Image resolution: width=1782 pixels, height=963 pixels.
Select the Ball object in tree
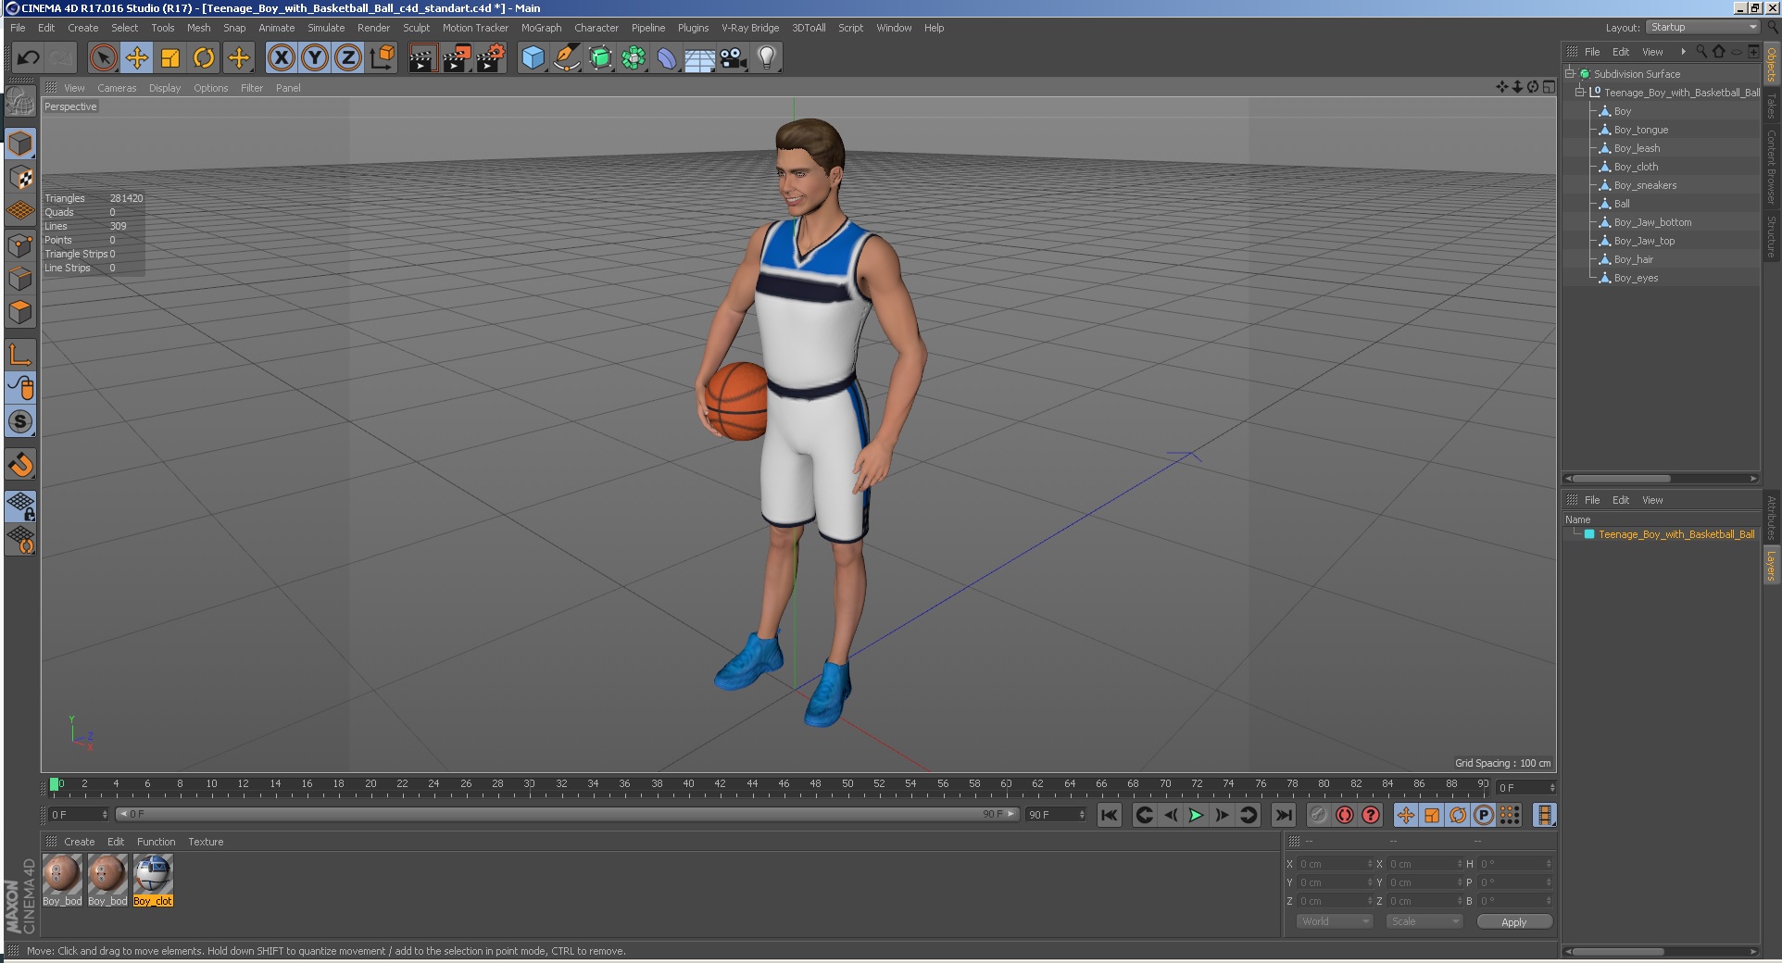1622,204
